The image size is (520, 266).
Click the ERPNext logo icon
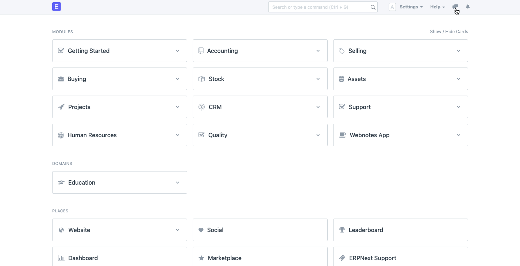click(57, 7)
